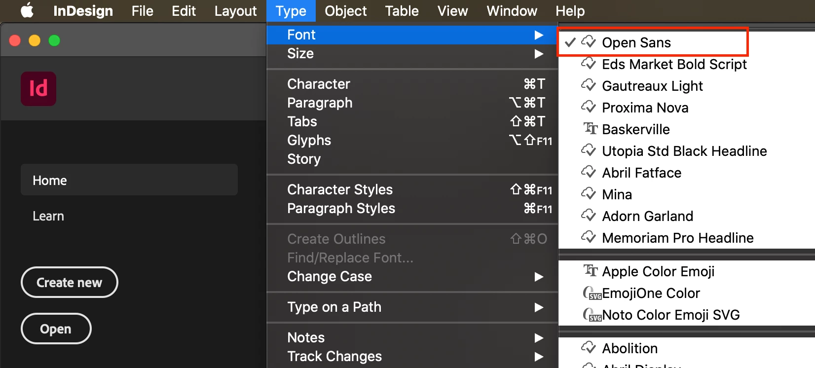Click the checkmark next to Open Sans
815x368 pixels.
click(570, 42)
